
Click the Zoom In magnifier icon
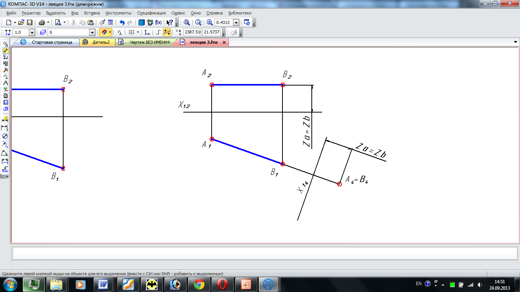point(210,22)
